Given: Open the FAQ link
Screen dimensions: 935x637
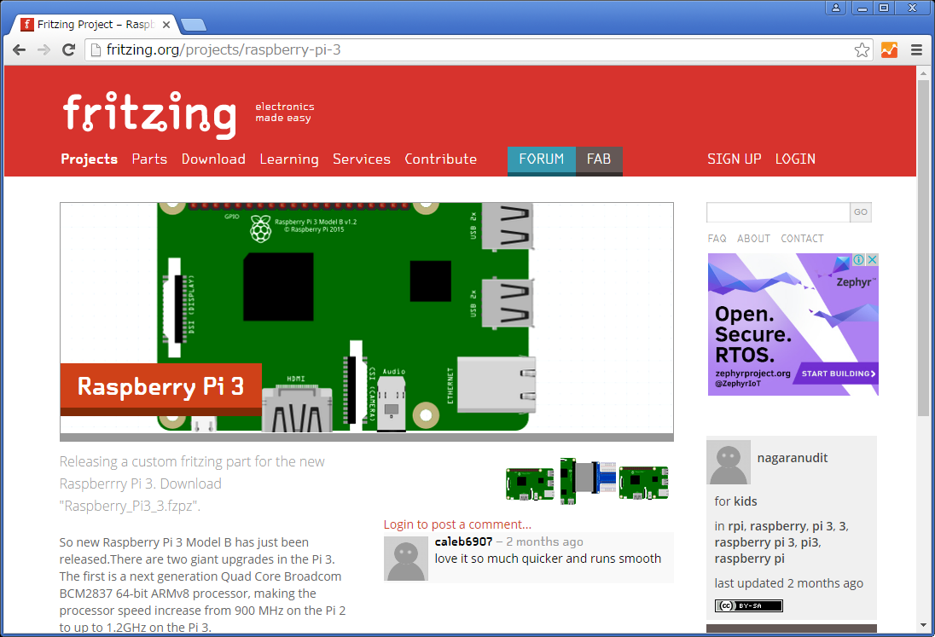Looking at the screenshot, I should point(717,239).
